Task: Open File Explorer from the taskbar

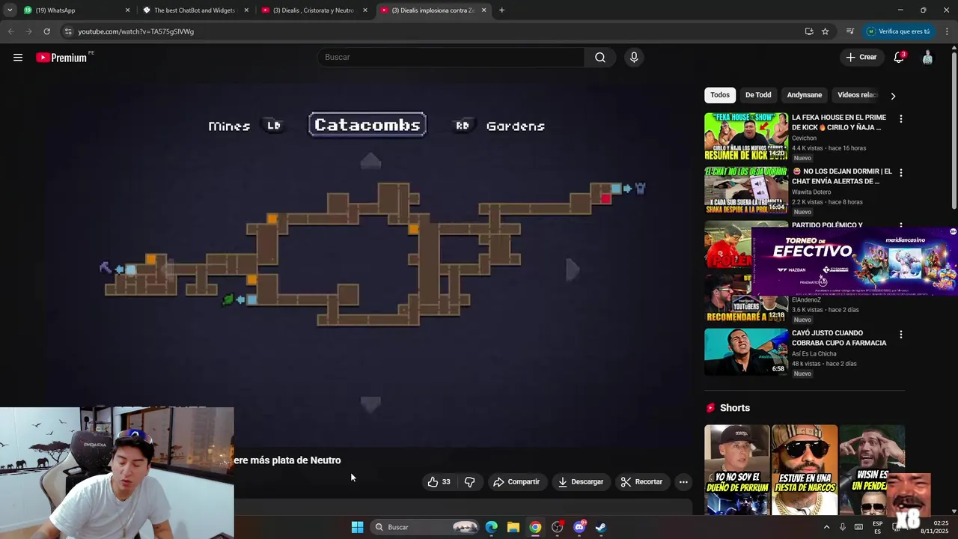Action: pos(513,527)
